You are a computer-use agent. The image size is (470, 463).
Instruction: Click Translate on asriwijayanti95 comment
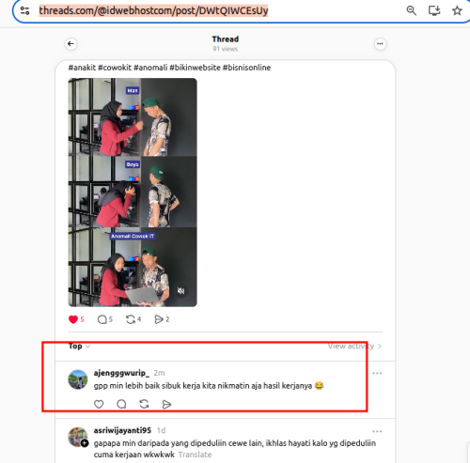tap(195, 455)
